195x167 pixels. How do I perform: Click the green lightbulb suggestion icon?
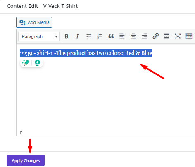37,63
